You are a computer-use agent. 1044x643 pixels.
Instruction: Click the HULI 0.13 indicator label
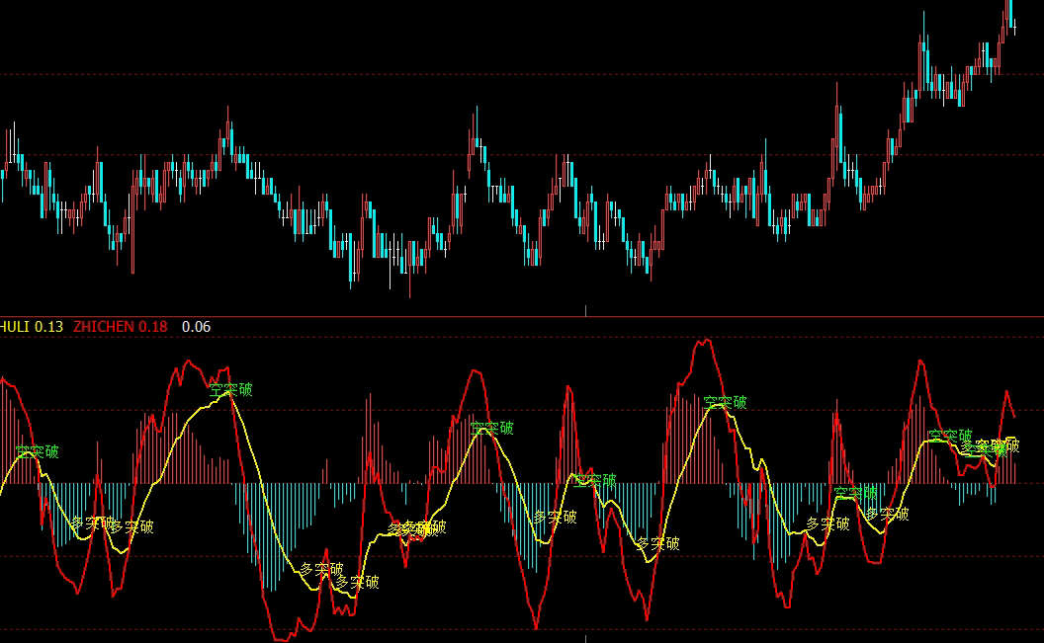[31, 327]
